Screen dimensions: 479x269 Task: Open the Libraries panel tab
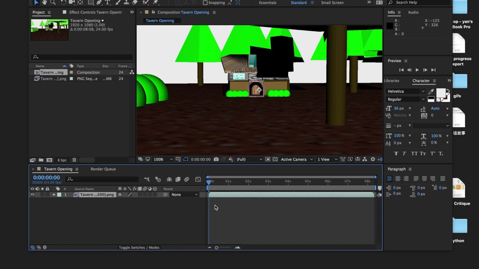click(391, 81)
